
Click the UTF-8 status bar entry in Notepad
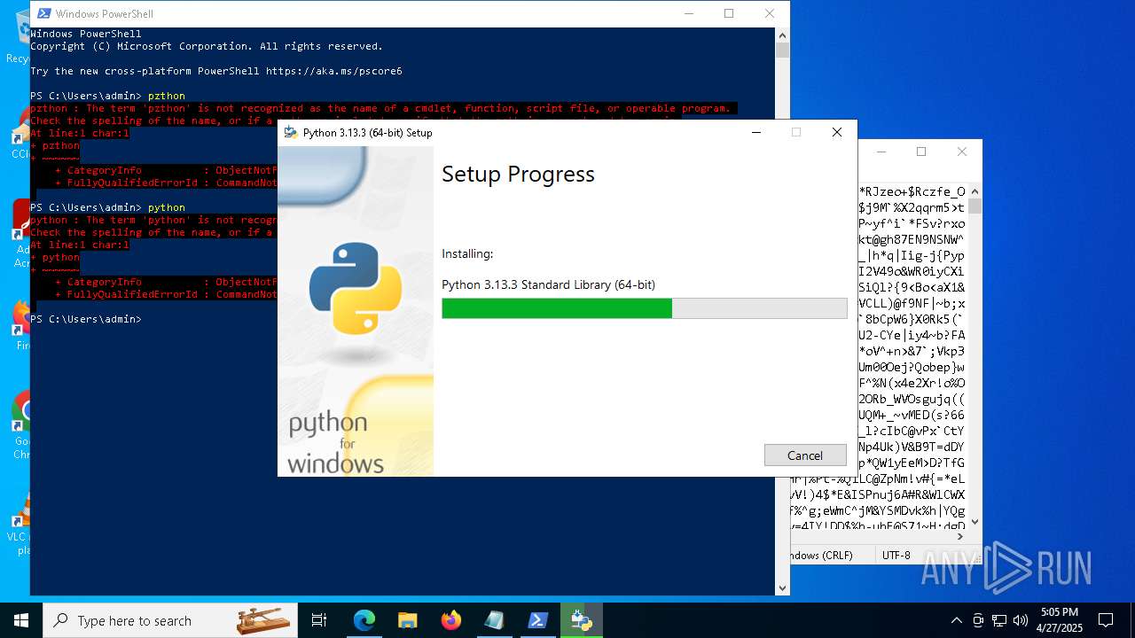tap(896, 555)
